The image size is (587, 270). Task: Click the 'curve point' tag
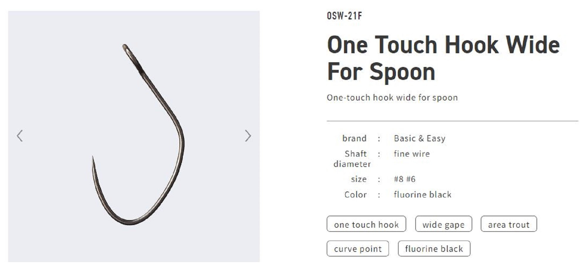coord(358,249)
